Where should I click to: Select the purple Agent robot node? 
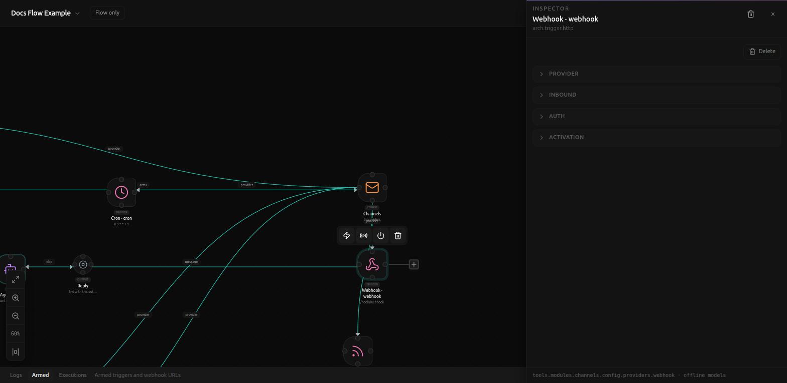pyautogui.click(x=11, y=269)
